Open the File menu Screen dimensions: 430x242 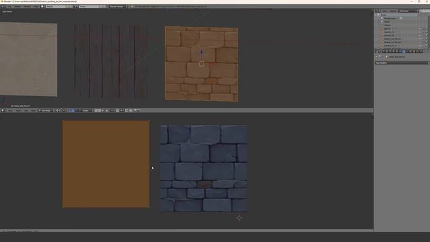9,6
